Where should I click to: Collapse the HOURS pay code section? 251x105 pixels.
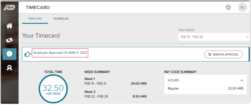[242, 80]
